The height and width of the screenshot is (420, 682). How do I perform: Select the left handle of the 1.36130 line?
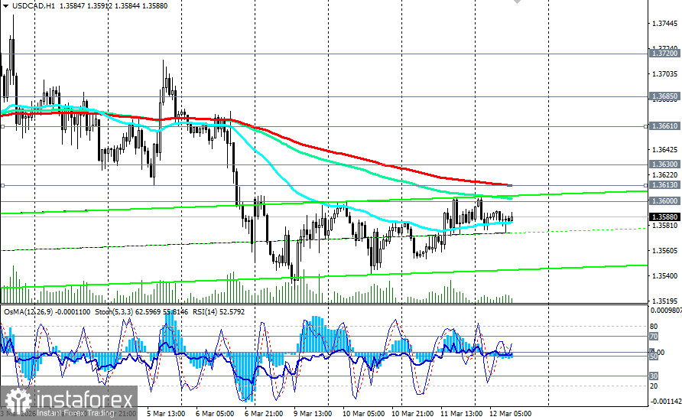[x=2, y=185]
